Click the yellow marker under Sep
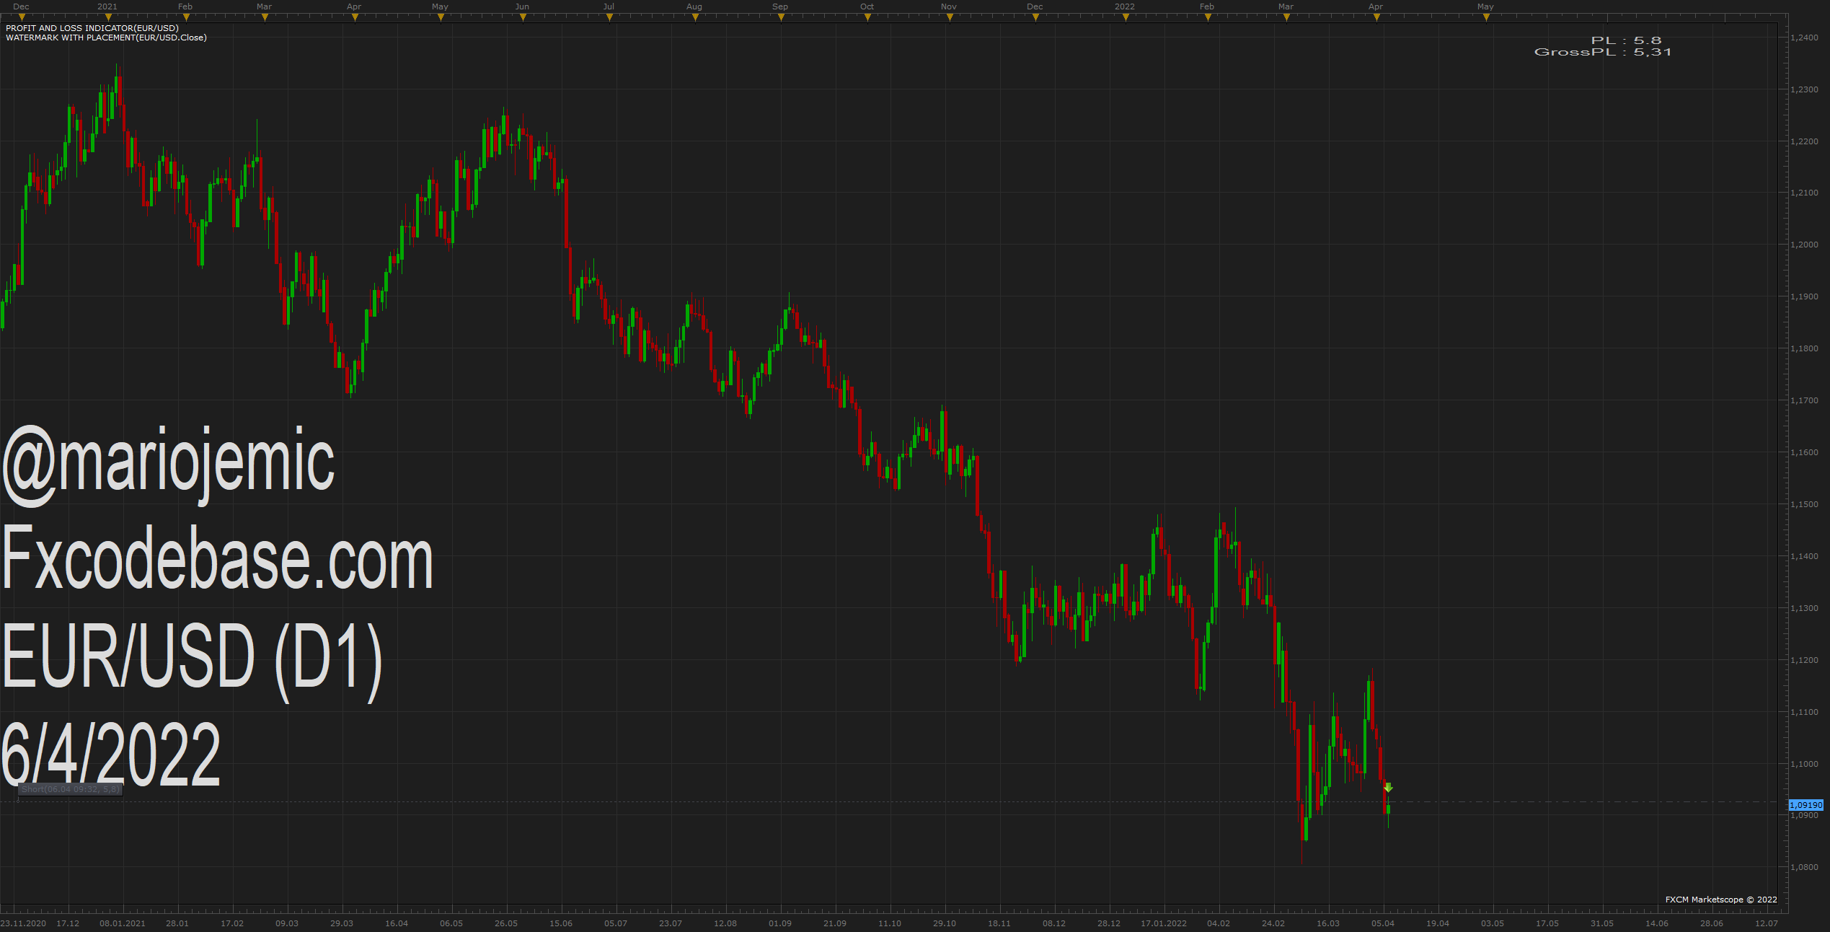Viewport: 1830px width, 932px height. coord(781,17)
